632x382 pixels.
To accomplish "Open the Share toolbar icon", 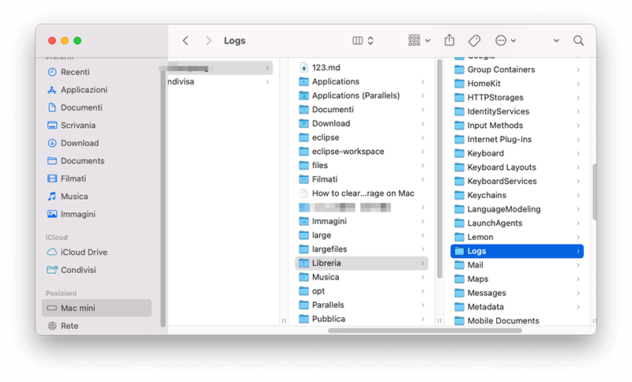I will click(450, 40).
